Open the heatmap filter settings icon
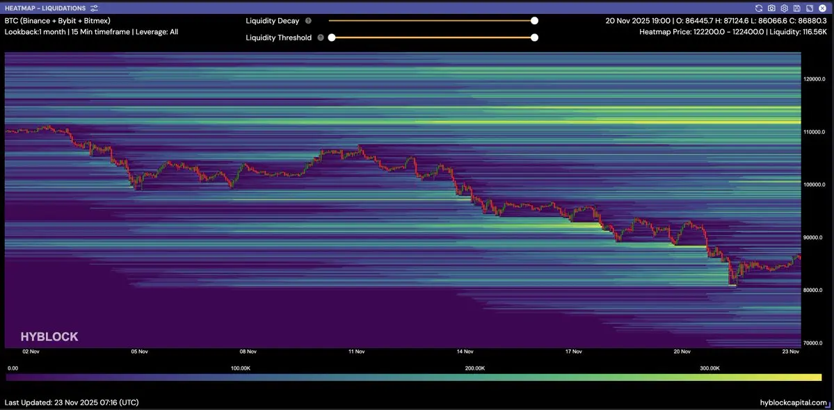Screen dimensions: 834x410 95,8
